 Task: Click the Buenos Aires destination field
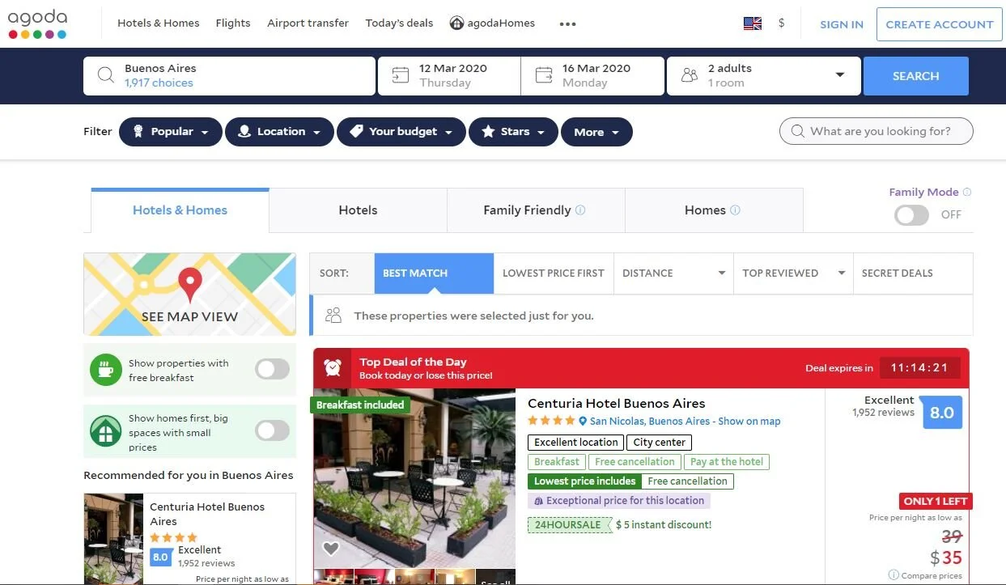[x=230, y=76]
